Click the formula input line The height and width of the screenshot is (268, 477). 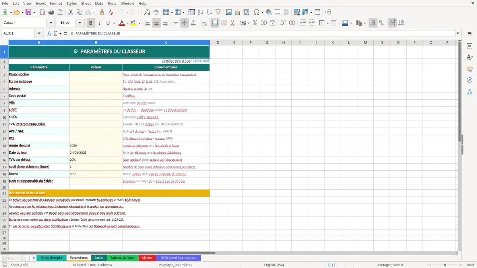pyautogui.click(x=262, y=33)
